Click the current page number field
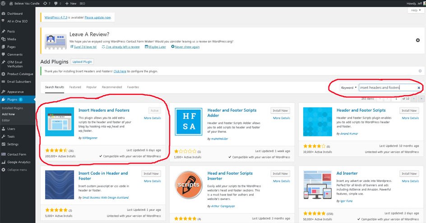Screen dimensions: 426x223 click(396, 98)
